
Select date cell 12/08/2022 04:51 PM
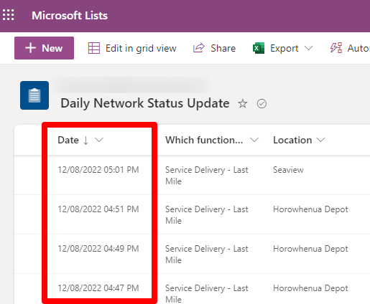click(x=98, y=209)
